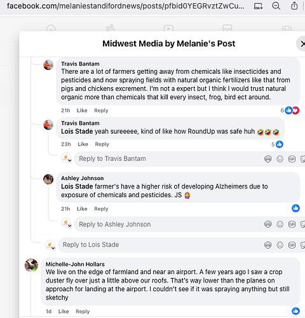Insert an emoji in reply to Travis Bantam
The height and width of the screenshot is (318, 305).
point(280,159)
